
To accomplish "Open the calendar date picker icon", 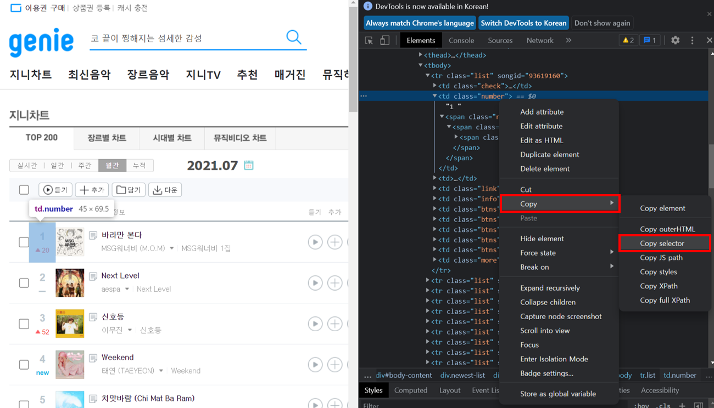I will click(x=249, y=165).
